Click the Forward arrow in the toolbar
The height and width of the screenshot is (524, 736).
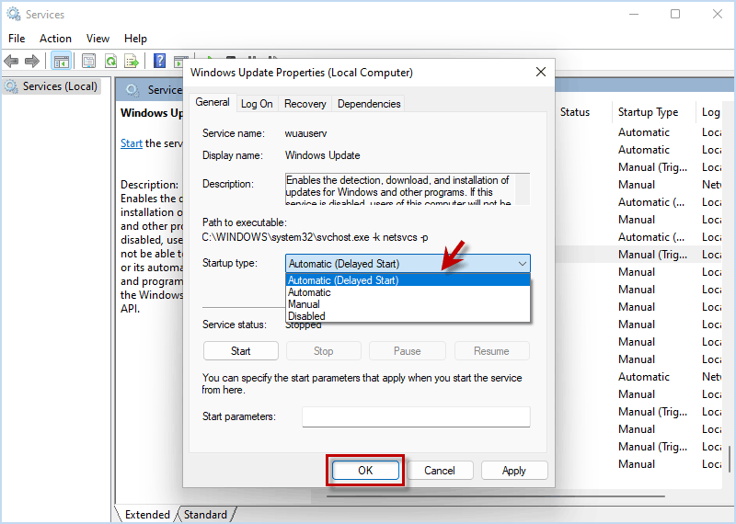(32, 61)
